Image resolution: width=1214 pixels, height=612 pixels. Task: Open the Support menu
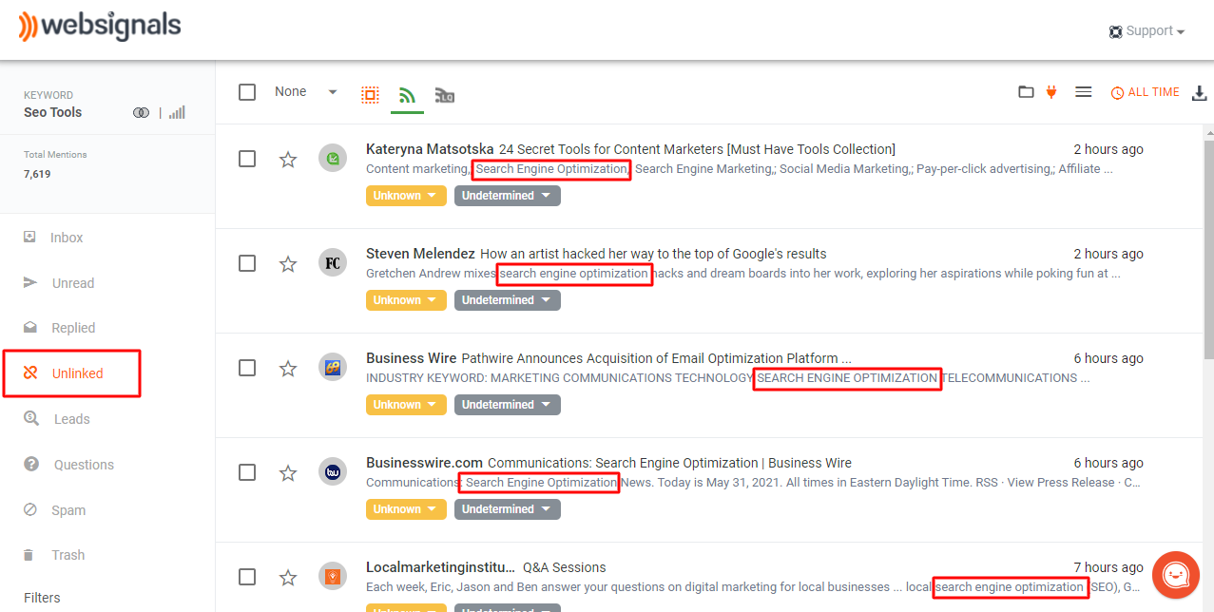coord(1147,31)
